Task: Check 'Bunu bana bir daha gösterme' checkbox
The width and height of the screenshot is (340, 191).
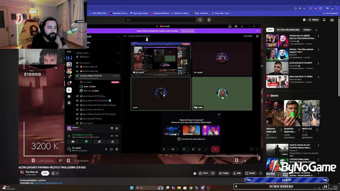Action: point(179,139)
